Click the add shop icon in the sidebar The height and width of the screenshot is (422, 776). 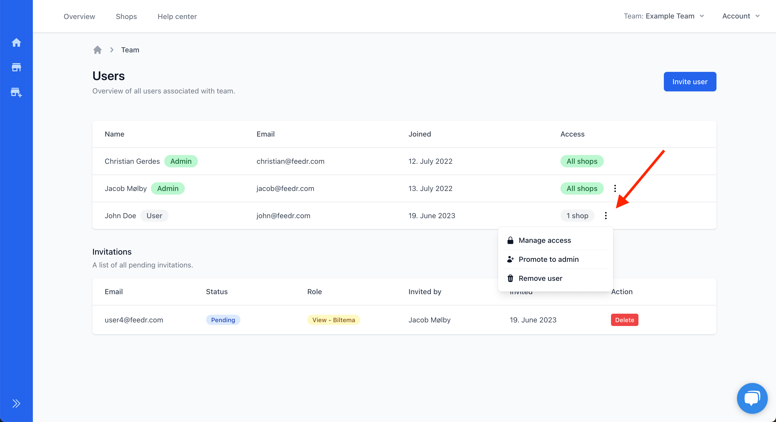pos(16,92)
